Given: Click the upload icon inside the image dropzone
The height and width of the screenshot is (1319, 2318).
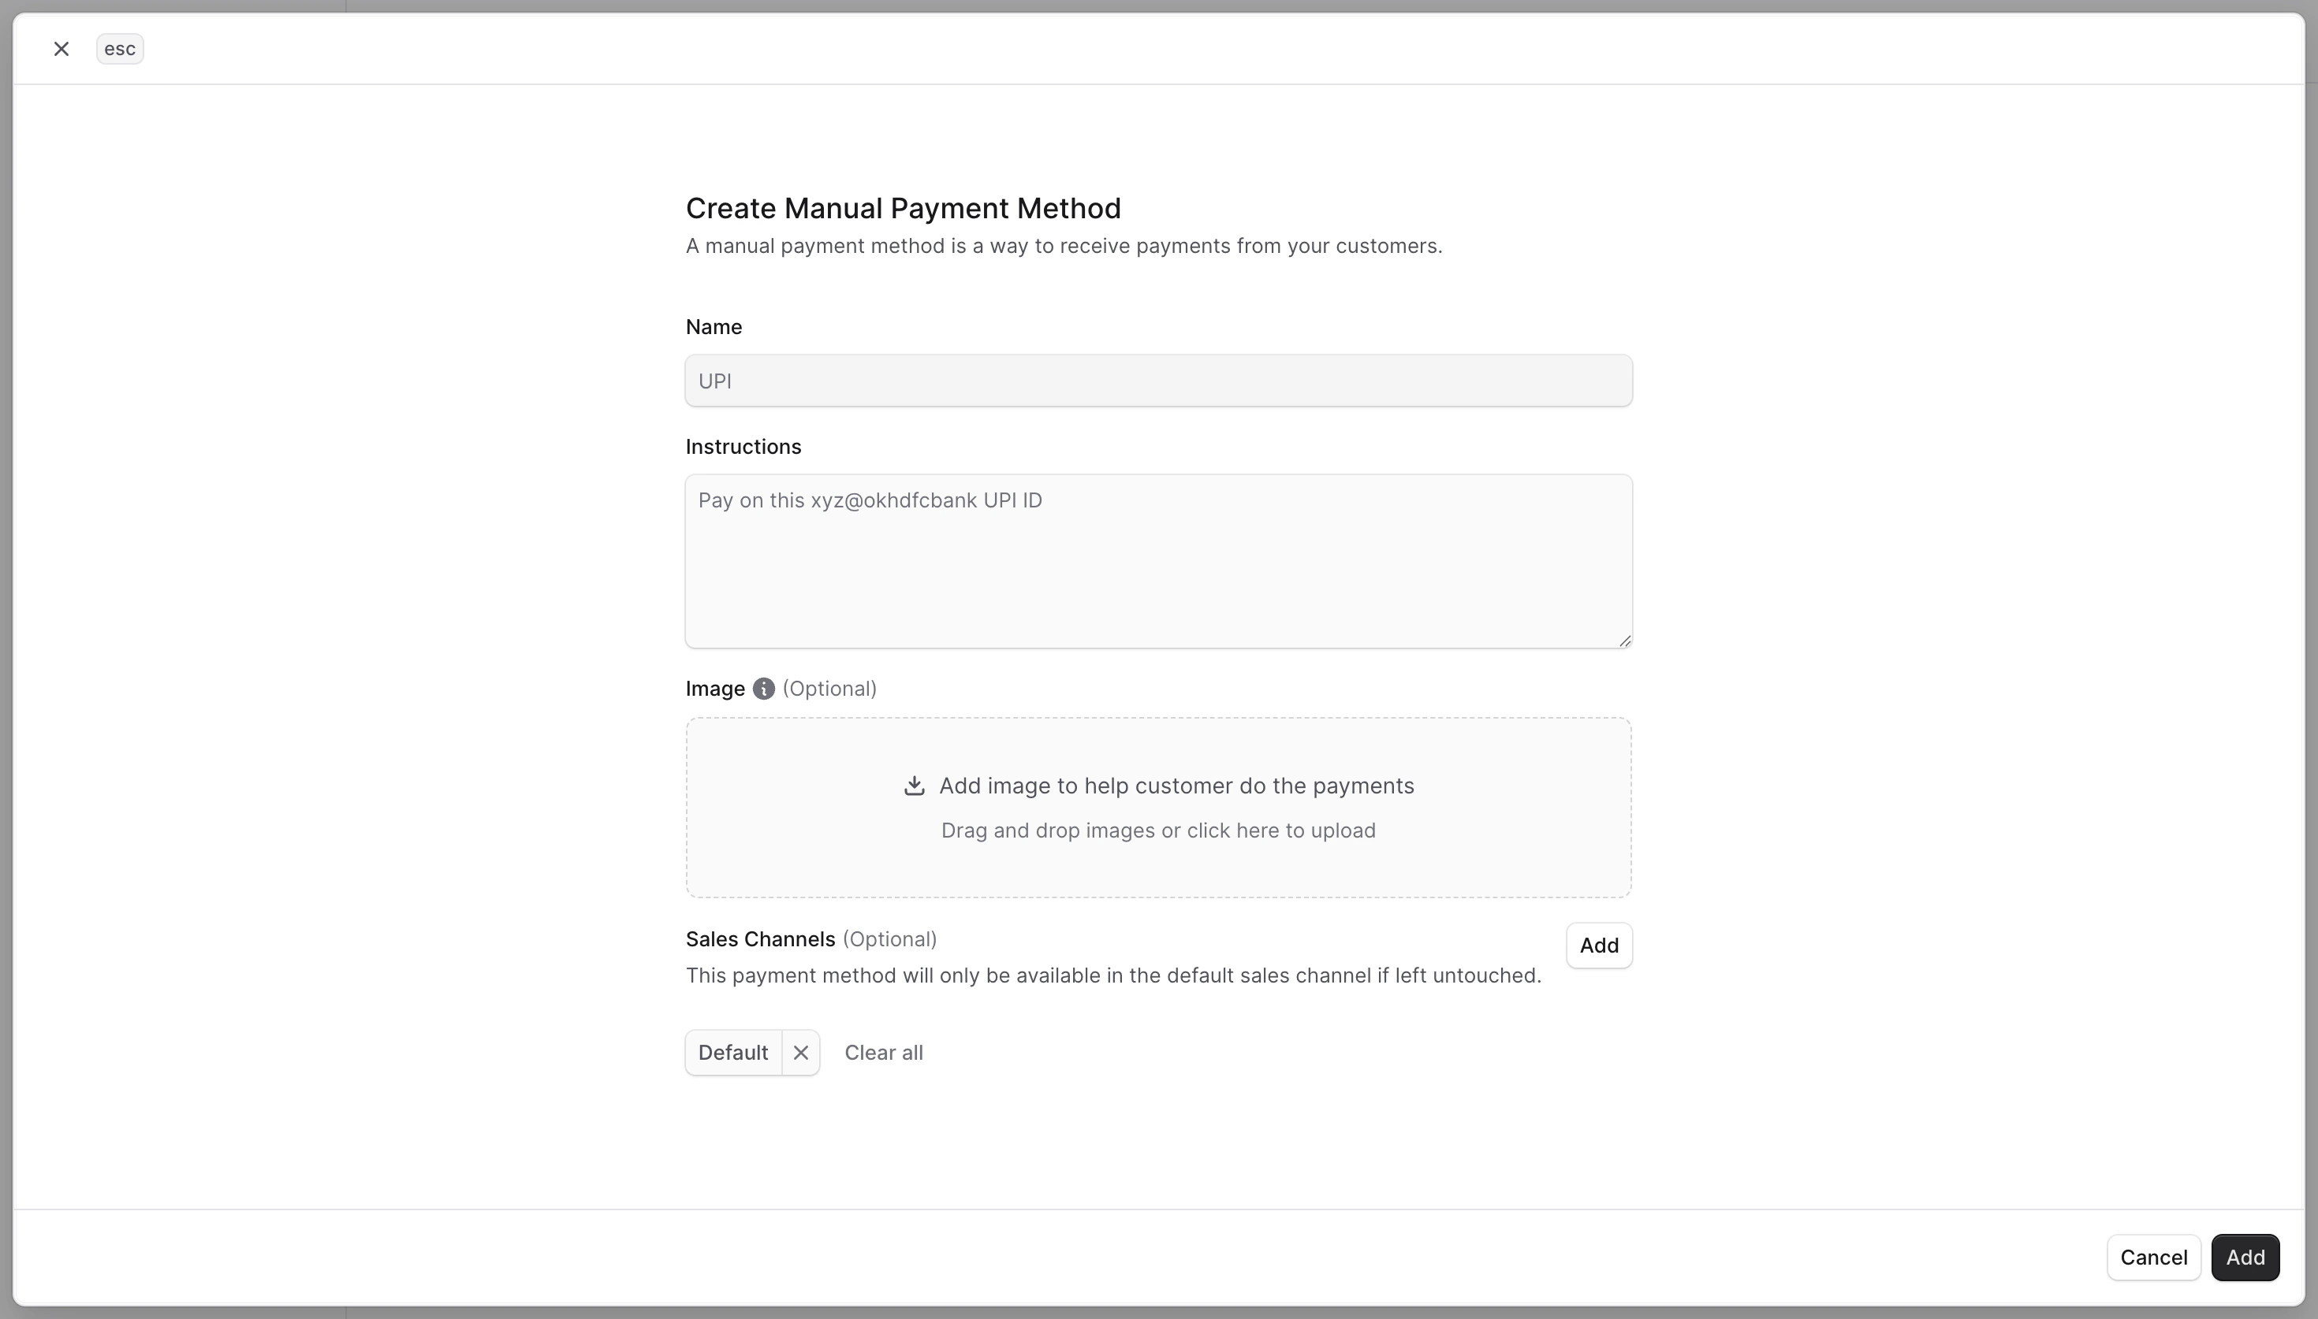Looking at the screenshot, I should [914, 785].
